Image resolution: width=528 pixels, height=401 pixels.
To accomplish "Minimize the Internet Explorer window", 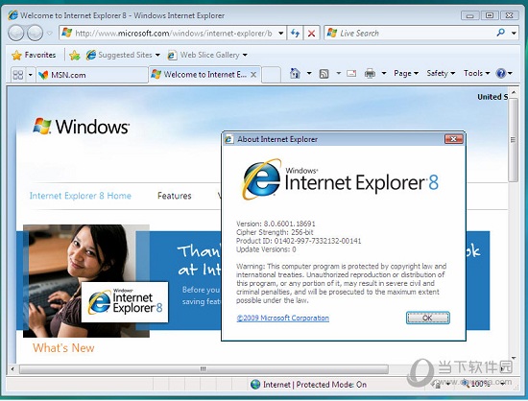I will (469, 15).
